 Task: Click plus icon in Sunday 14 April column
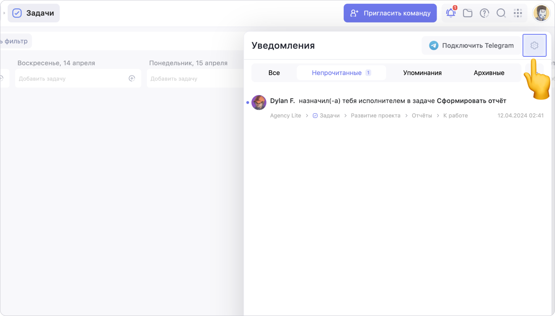132,79
